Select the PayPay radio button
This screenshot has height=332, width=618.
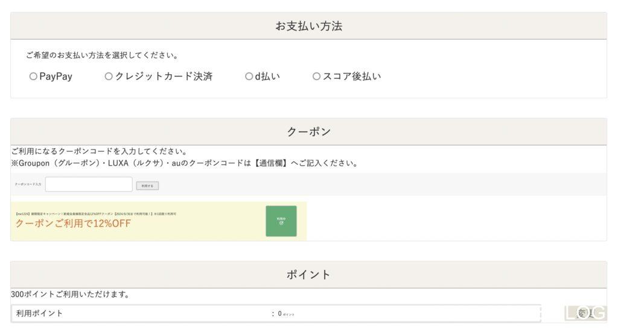click(x=33, y=77)
